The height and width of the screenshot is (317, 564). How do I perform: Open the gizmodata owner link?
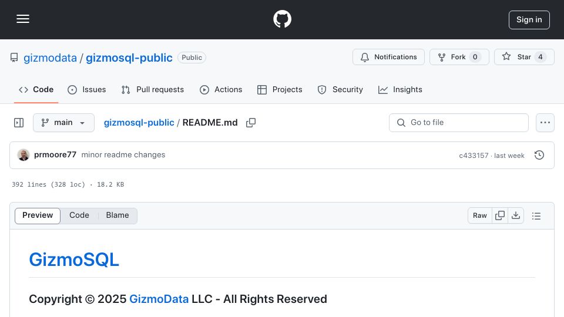tap(50, 58)
